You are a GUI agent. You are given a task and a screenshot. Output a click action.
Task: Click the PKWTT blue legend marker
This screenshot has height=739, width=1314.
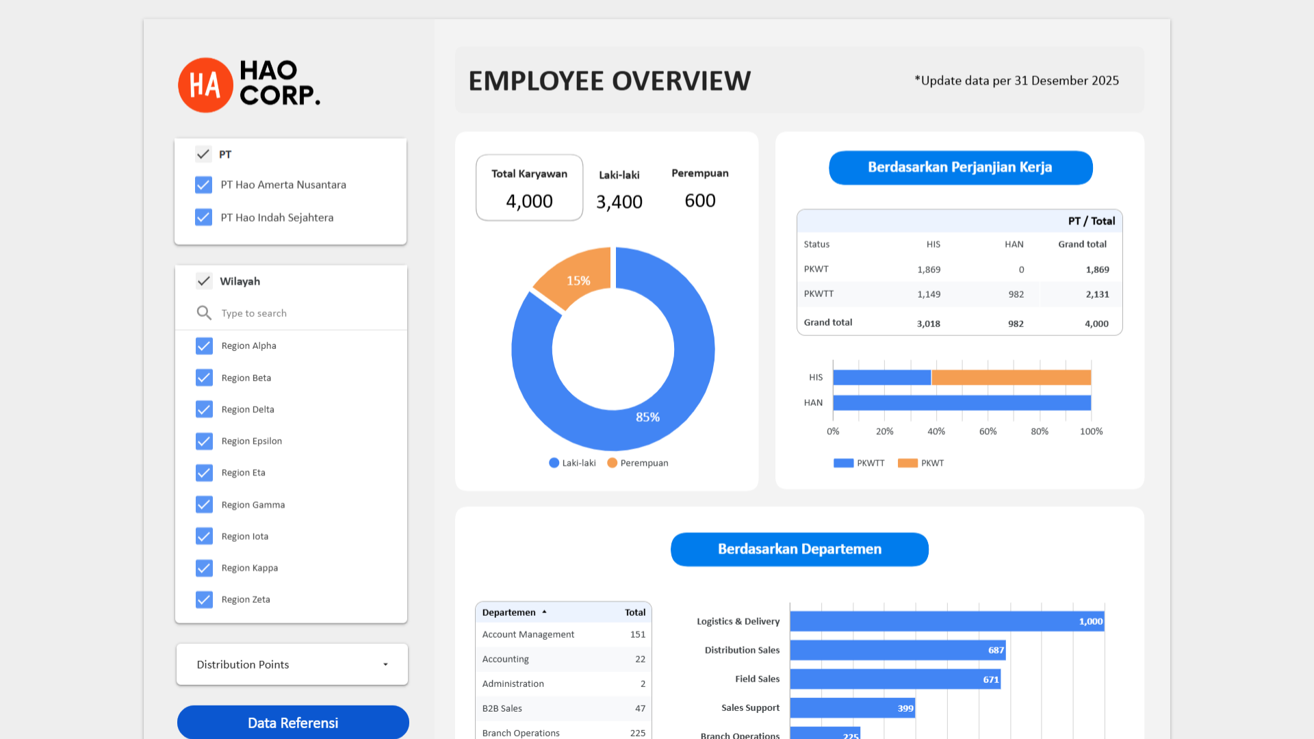point(843,463)
